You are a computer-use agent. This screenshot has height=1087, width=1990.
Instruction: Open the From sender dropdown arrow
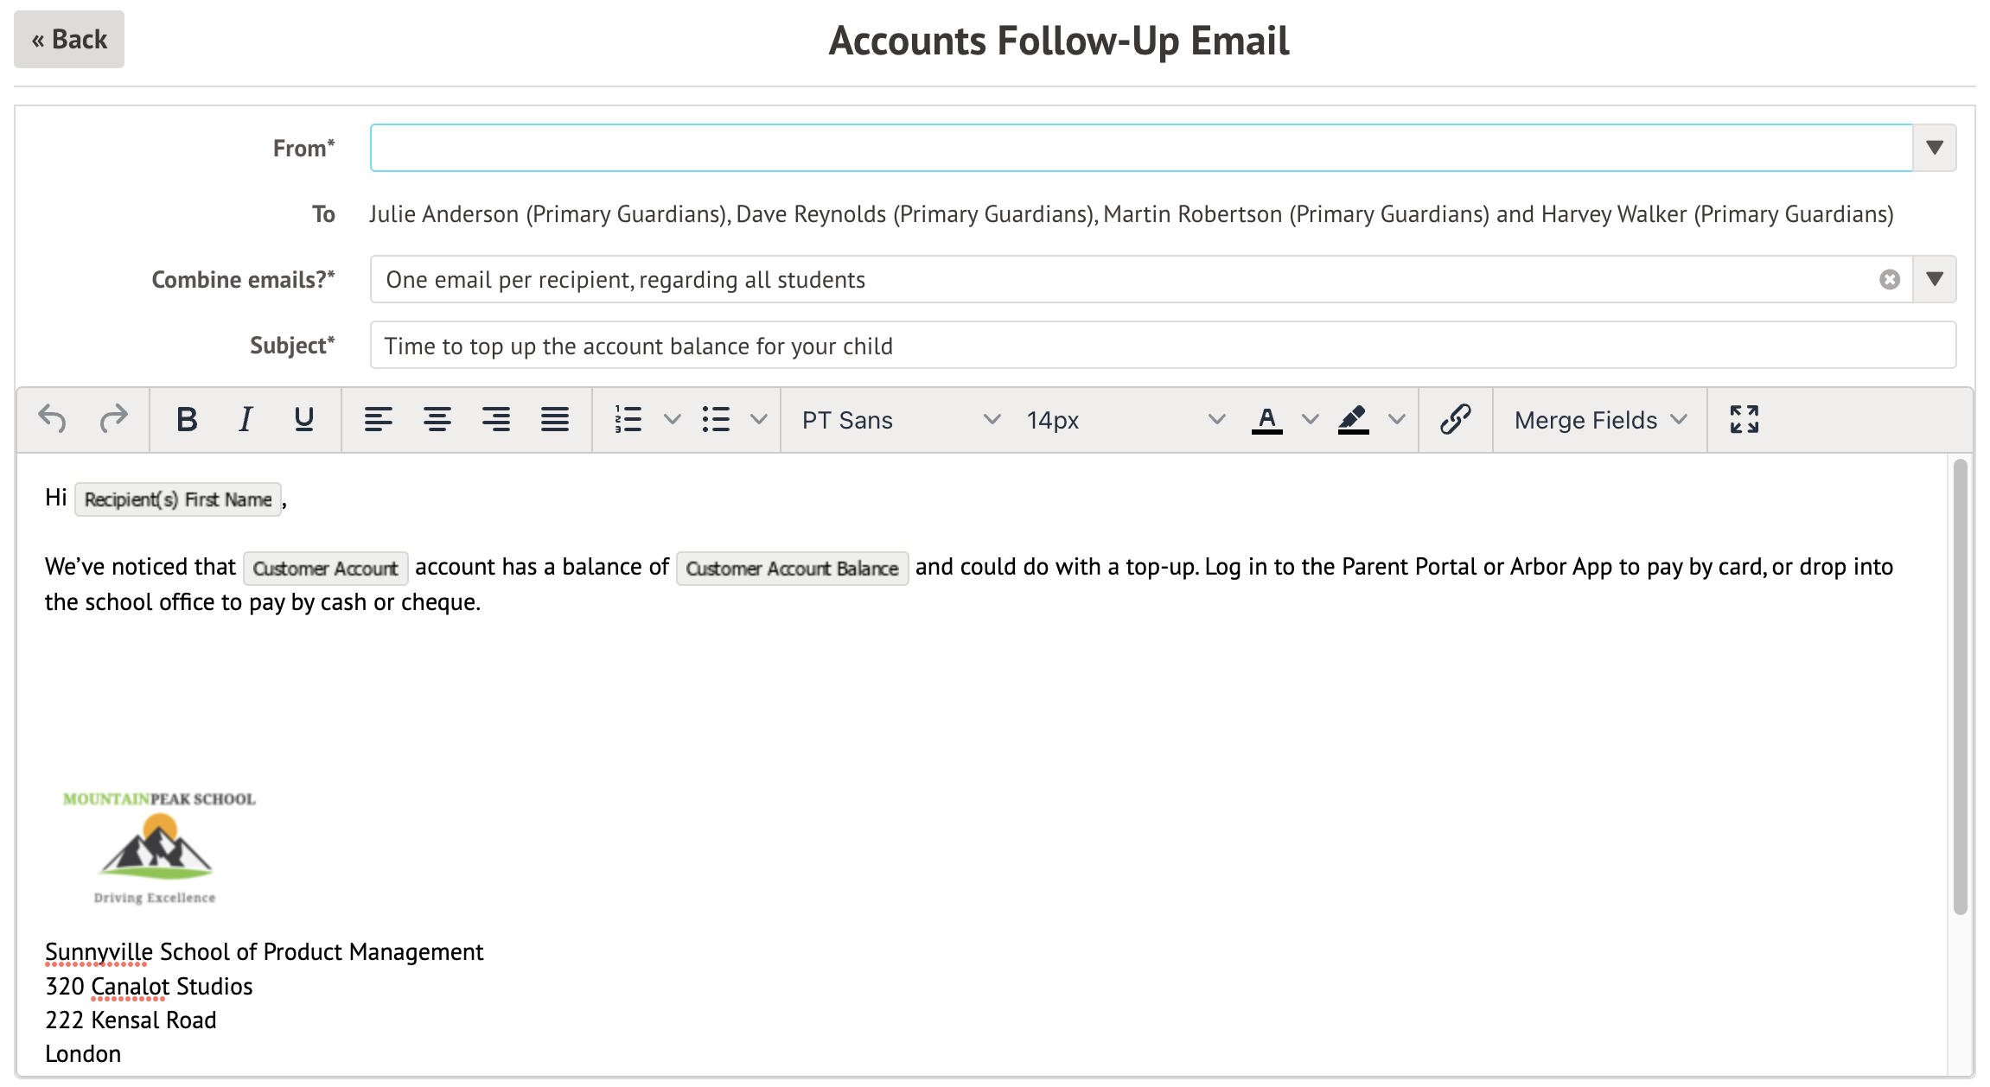pos(1935,148)
